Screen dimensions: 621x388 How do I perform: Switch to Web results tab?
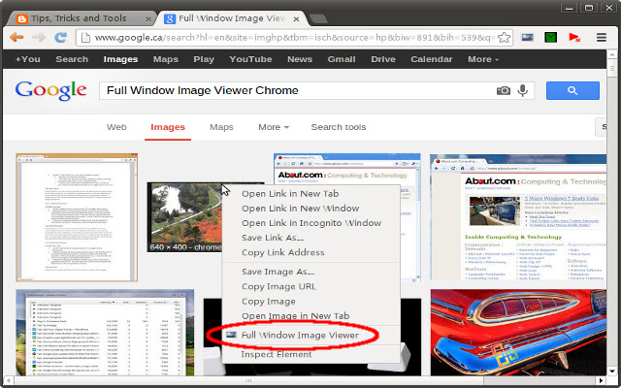point(116,127)
